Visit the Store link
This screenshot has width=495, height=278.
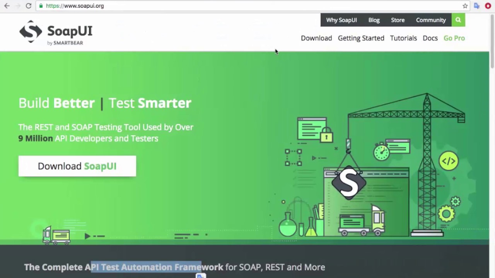click(398, 20)
